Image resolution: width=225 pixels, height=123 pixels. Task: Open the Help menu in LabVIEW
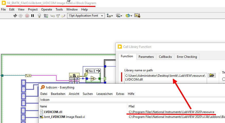click(84, 9)
